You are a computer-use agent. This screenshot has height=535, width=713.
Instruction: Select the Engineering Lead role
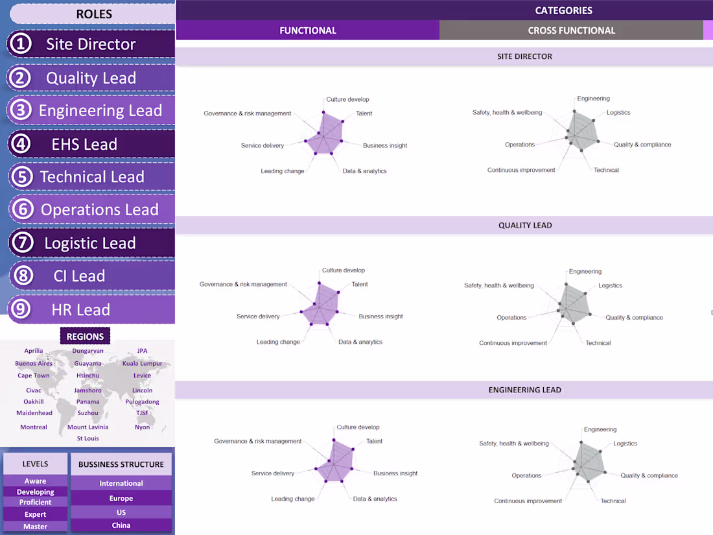pyautogui.click(x=91, y=110)
